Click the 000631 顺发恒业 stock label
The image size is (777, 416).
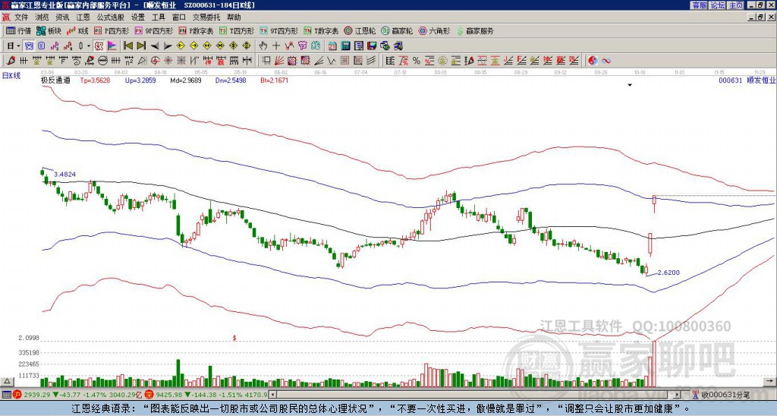pyautogui.click(x=747, y=80)
